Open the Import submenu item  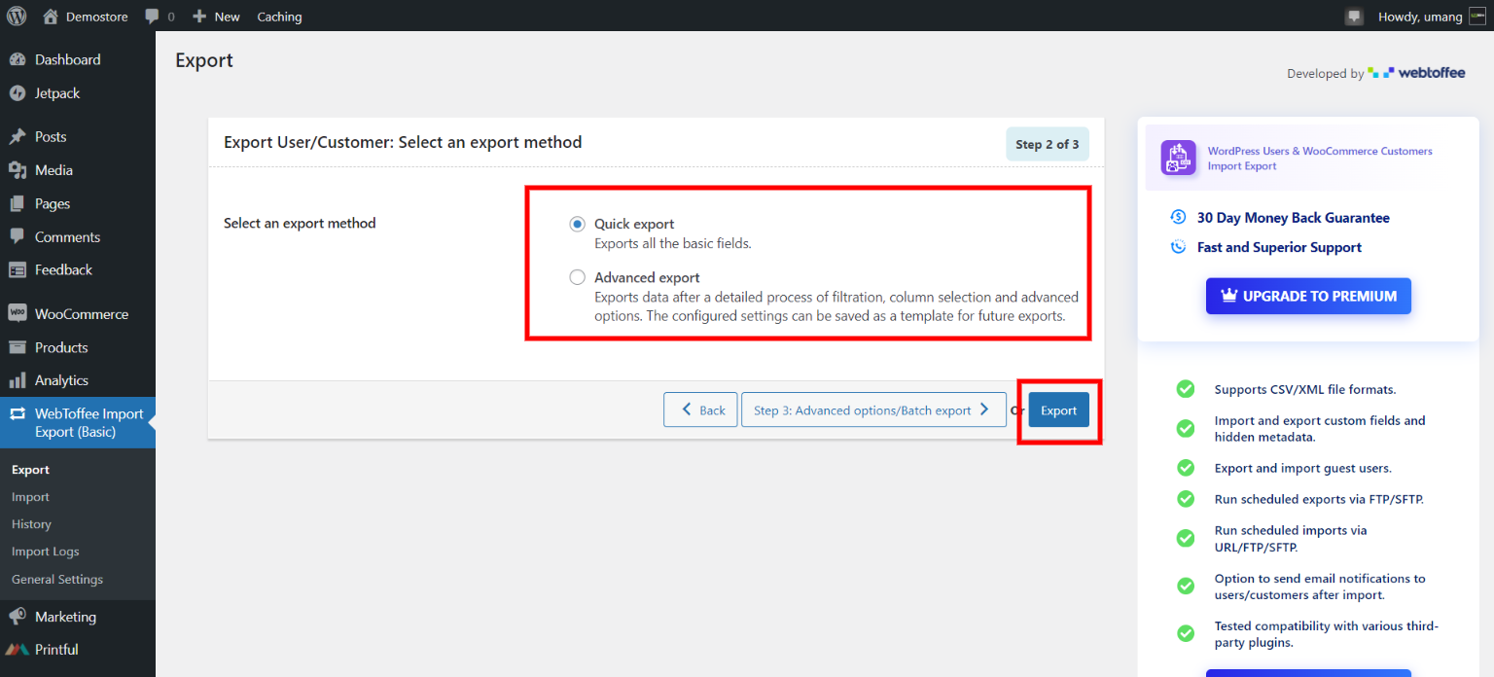point(30,497)
